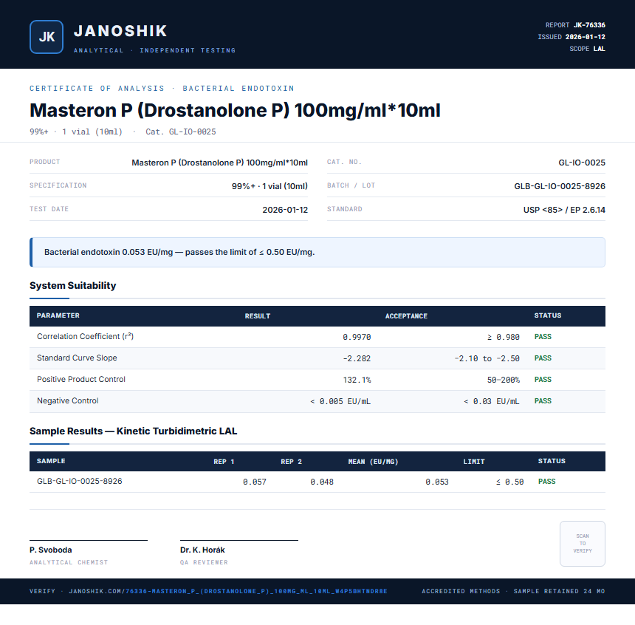Click the Sample Results Kinetic Turbidimetric LAL heading
635x625 pixels.
(133, 431)
